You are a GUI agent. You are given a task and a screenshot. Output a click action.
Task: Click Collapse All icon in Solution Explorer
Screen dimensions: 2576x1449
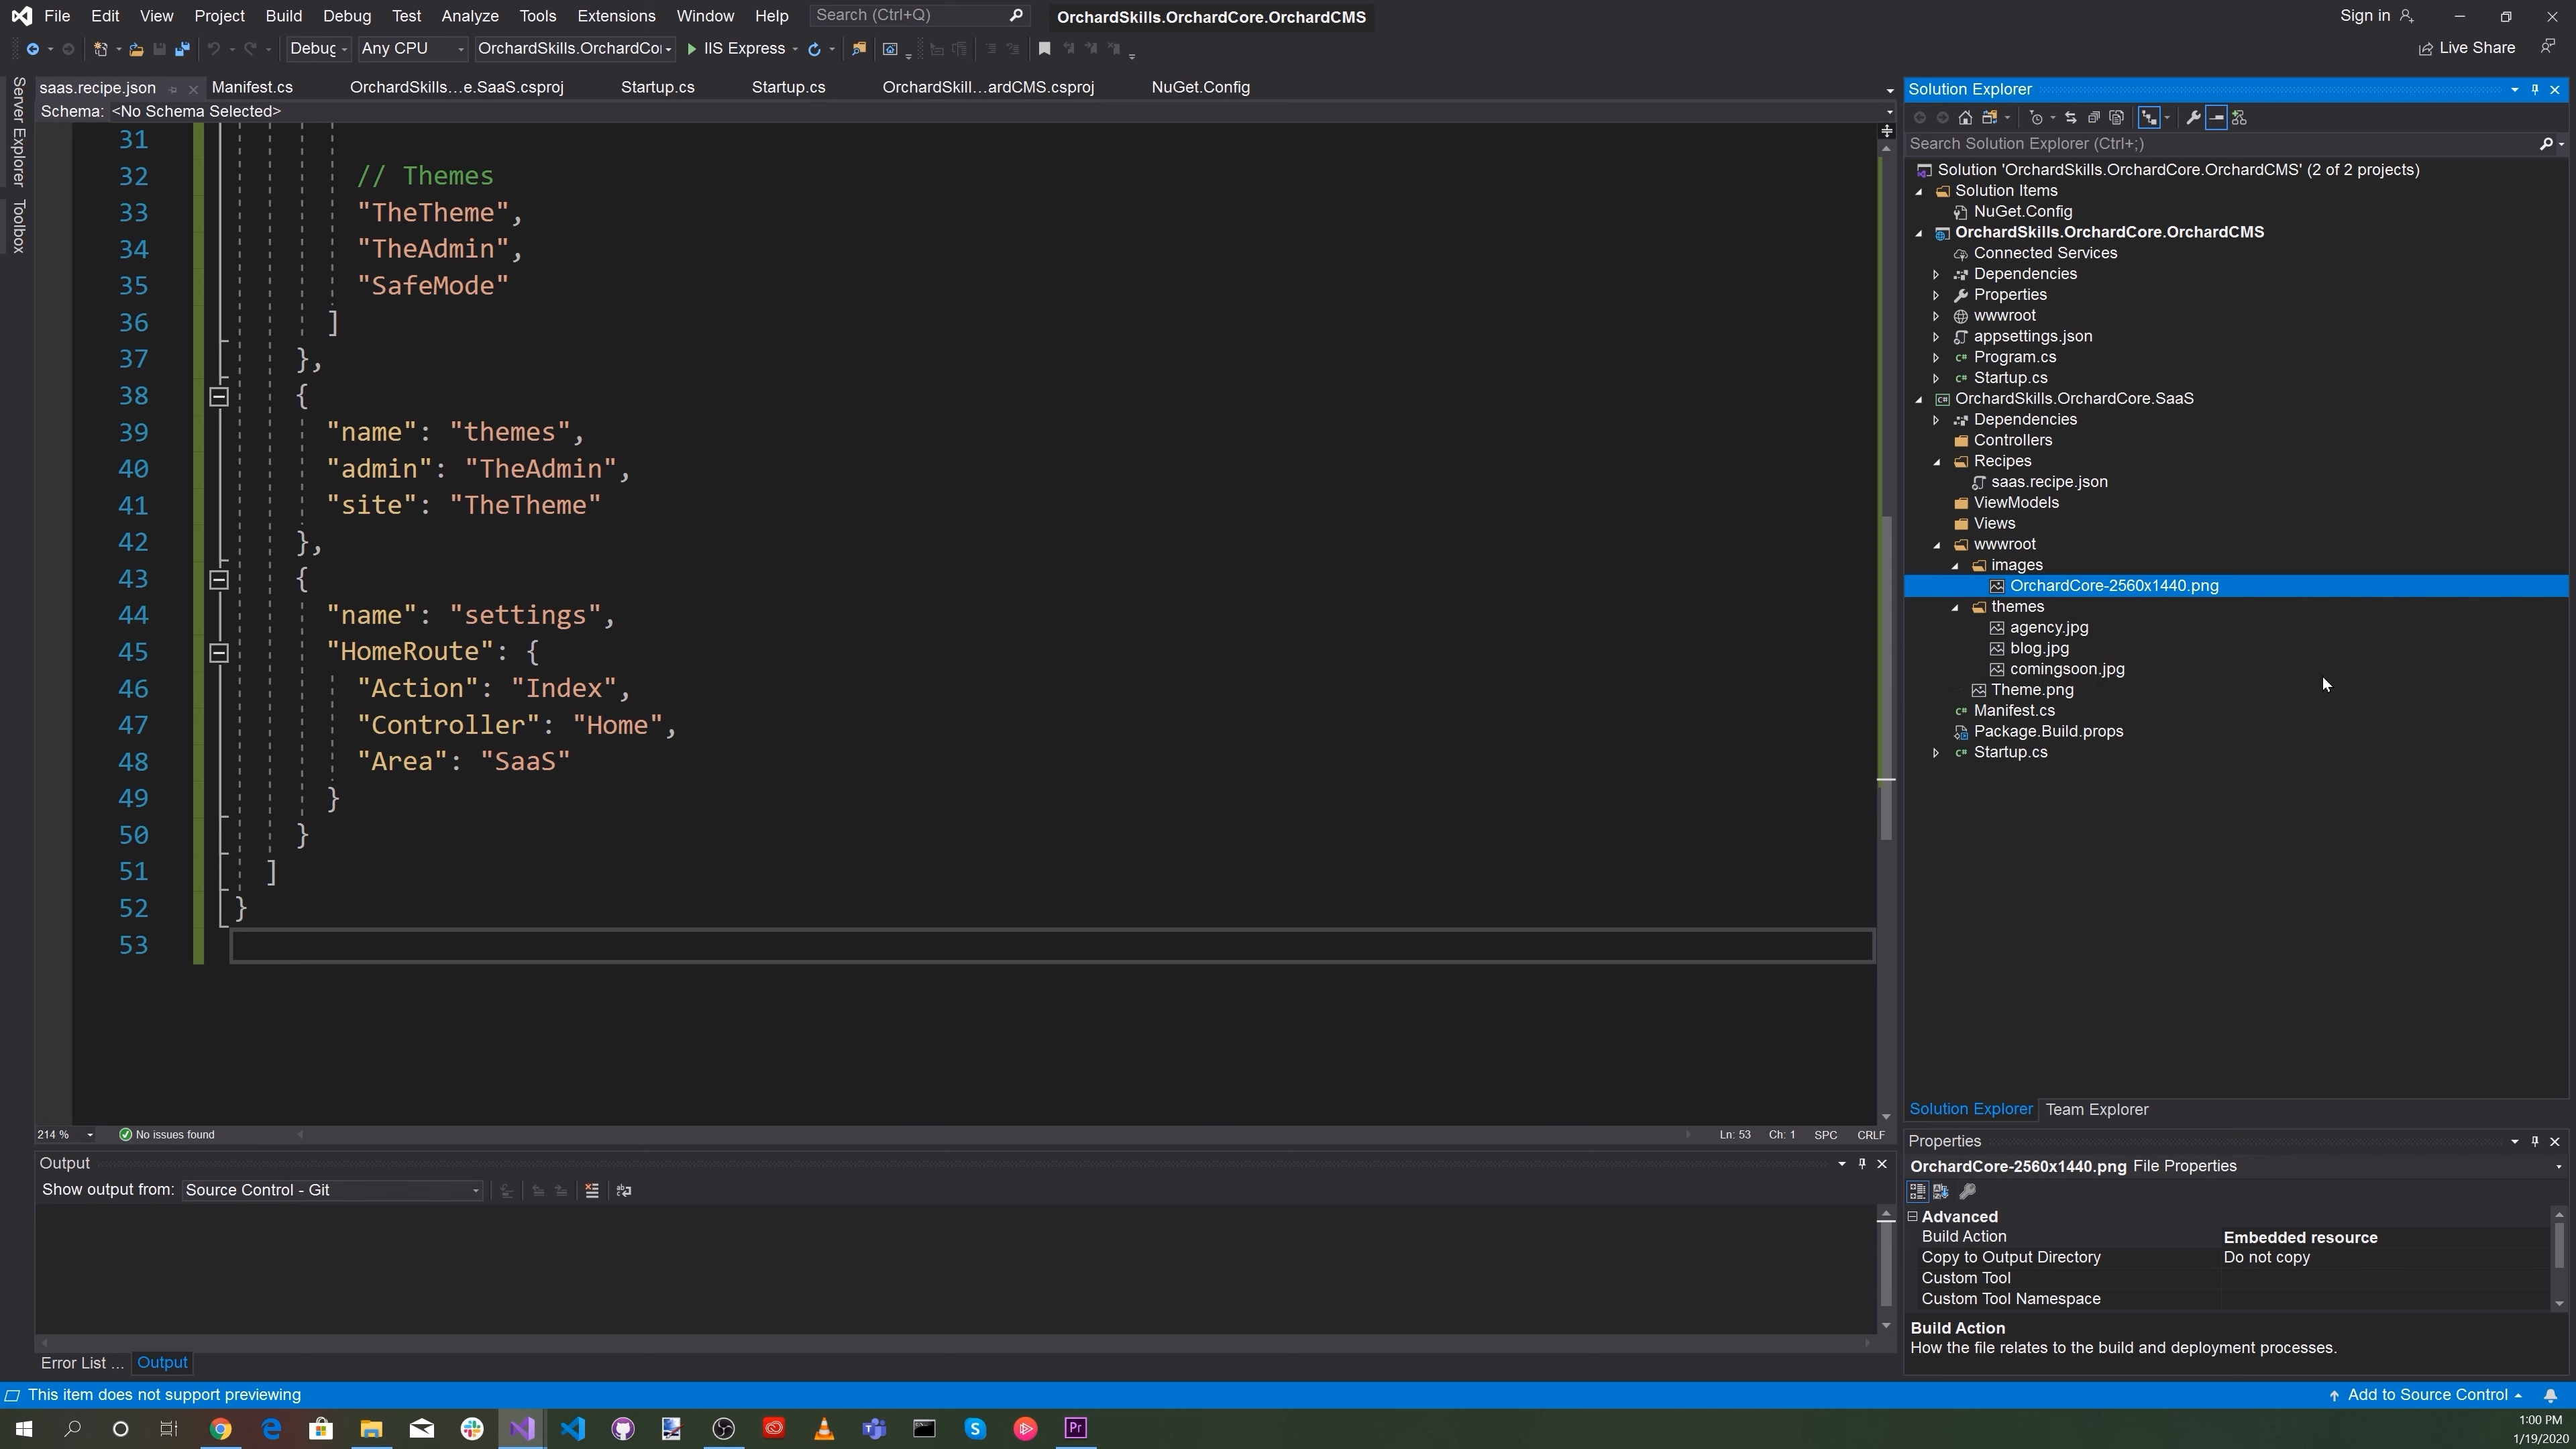2093,118
